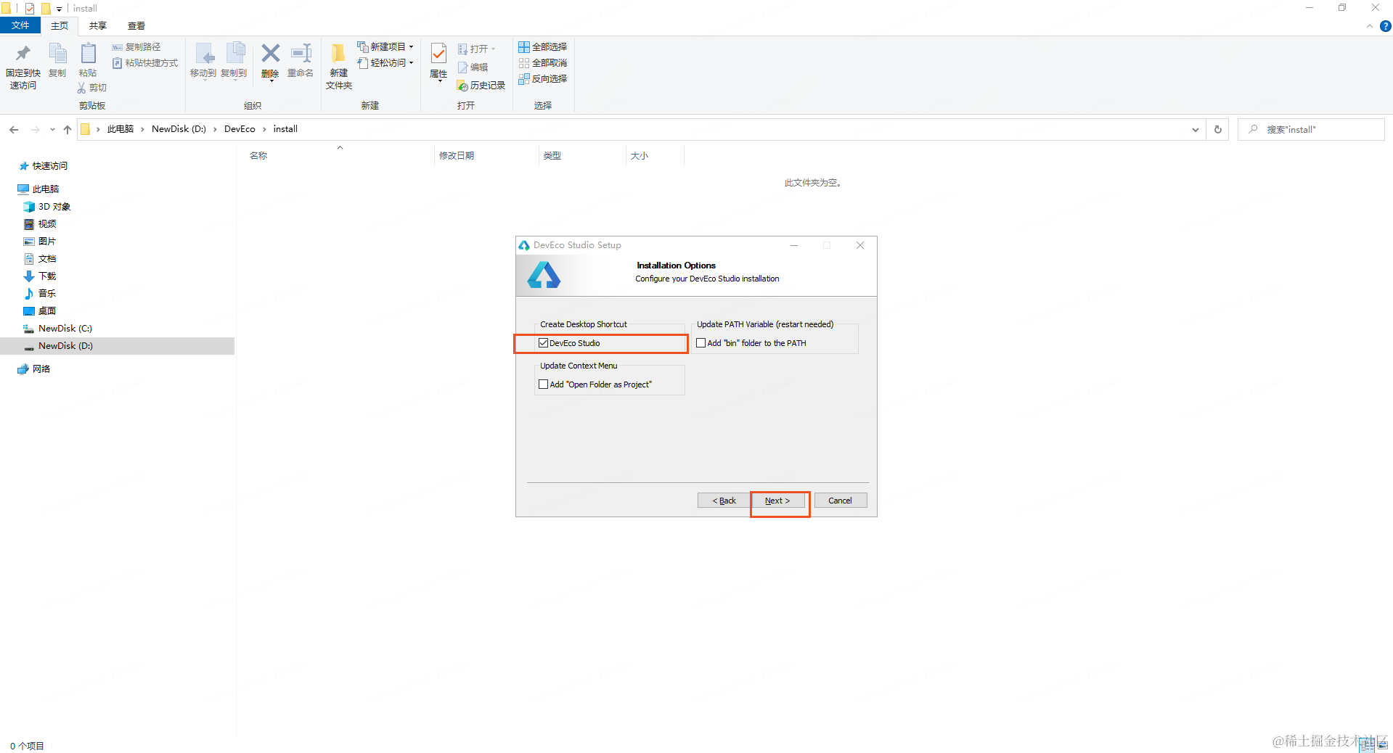Select 3D Objects (3D 对象) in sidebar
This screenshot has width=1393, height=753.
(54, 207)
